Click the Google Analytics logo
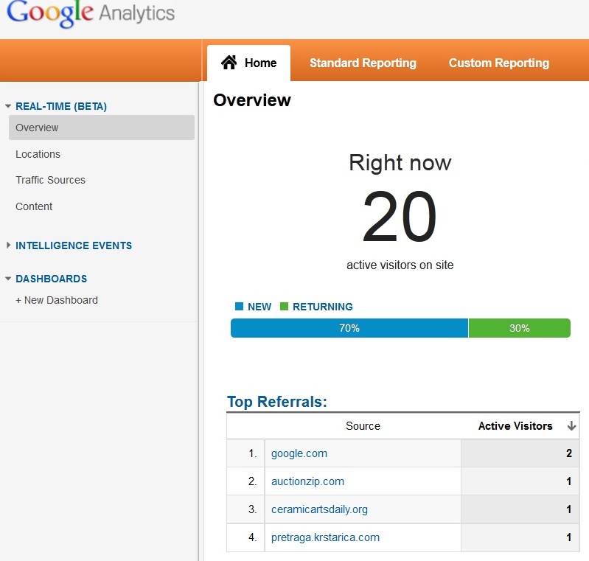Screen dimensions: 589x561 tap(90, 13)
